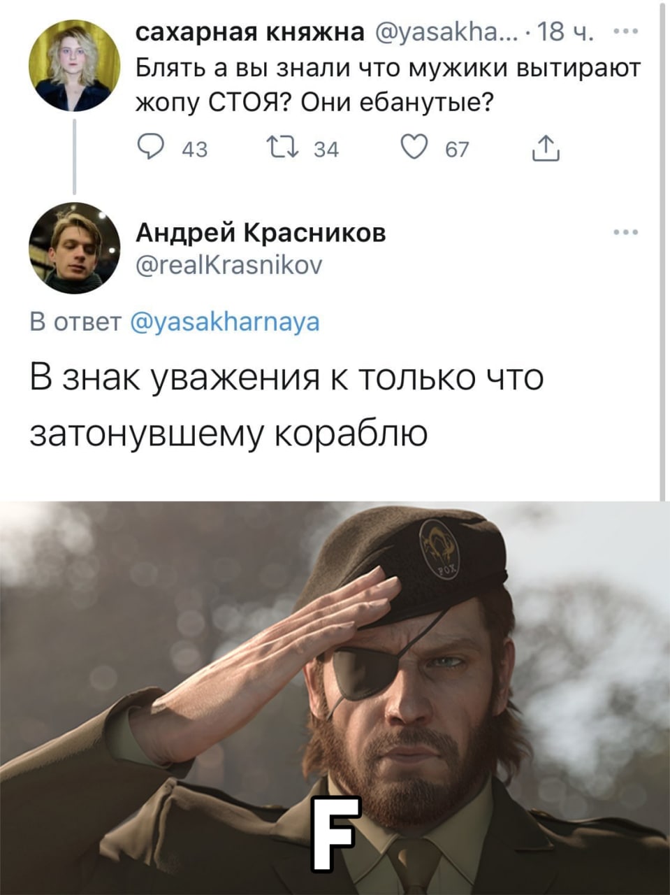Click the Андрей Красников display name
670x895 pixels.
[x=261, y=233]
